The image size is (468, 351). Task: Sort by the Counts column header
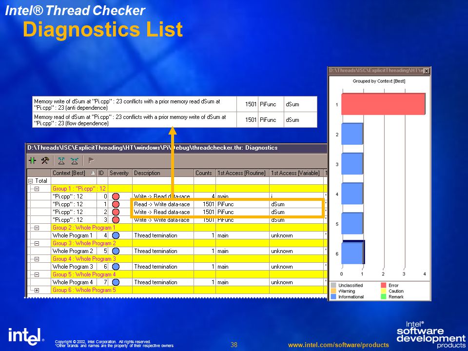pos(204,173)
